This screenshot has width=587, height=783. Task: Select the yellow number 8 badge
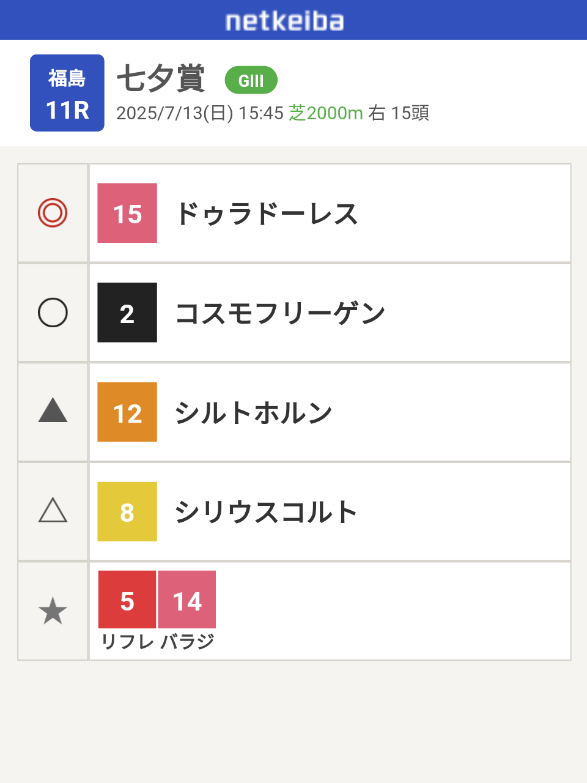127,512
